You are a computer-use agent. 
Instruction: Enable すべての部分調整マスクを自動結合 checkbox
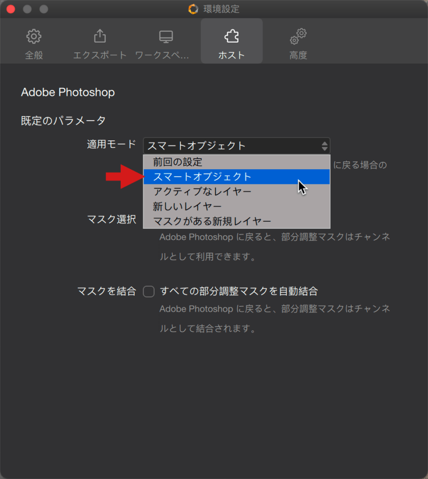[x=149, y=291]
